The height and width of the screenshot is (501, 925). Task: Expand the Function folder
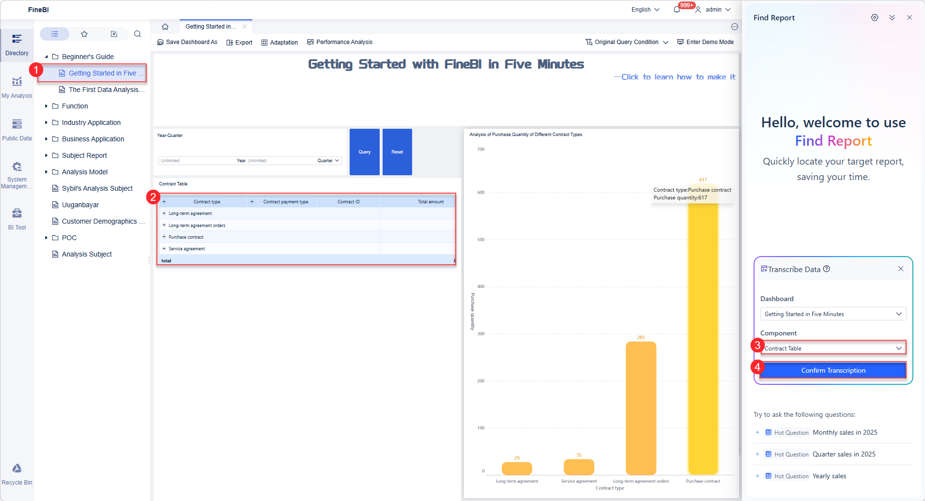(46, 106)
